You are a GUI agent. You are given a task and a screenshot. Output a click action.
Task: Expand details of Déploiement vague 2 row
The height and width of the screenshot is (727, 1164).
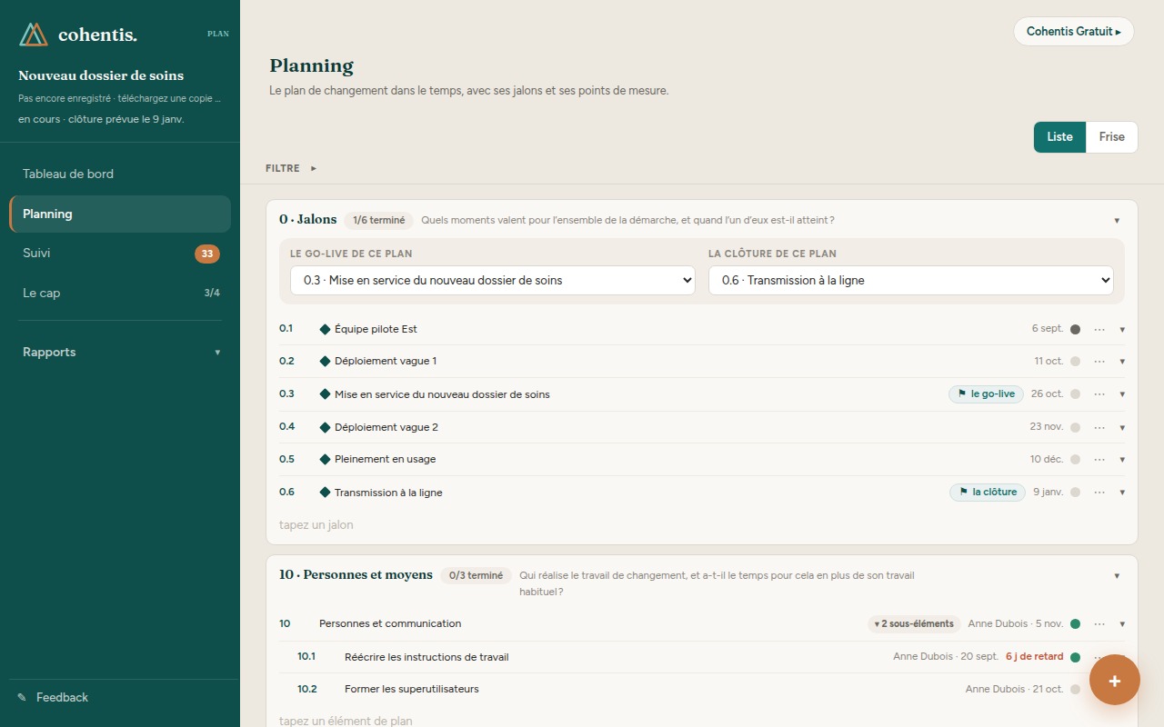pyautogui.click(x=1122, y=428)
